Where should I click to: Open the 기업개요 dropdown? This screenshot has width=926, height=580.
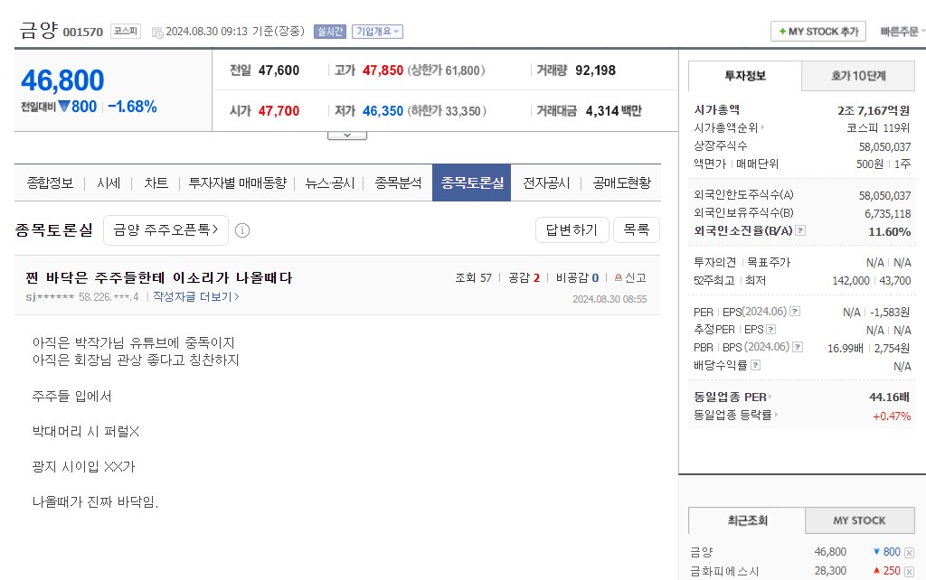click(x=377, y=32)
